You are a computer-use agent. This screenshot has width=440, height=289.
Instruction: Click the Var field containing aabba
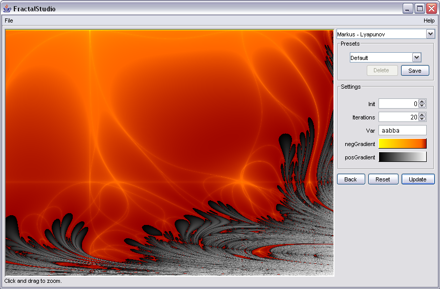403,130
